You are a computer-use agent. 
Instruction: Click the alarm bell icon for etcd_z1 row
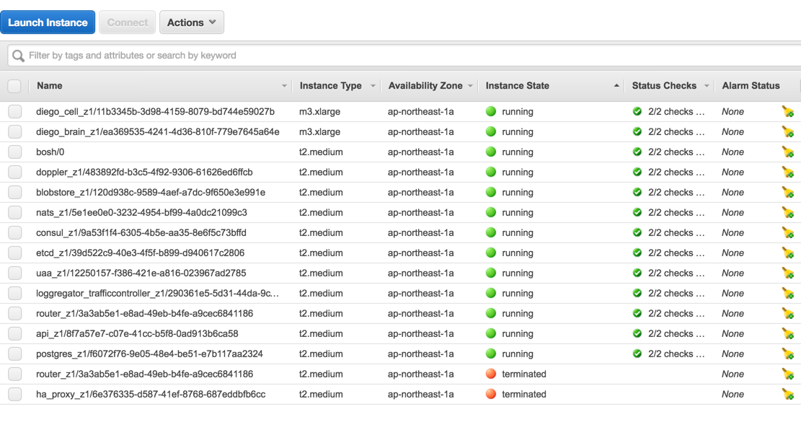(x=788, y=253)
